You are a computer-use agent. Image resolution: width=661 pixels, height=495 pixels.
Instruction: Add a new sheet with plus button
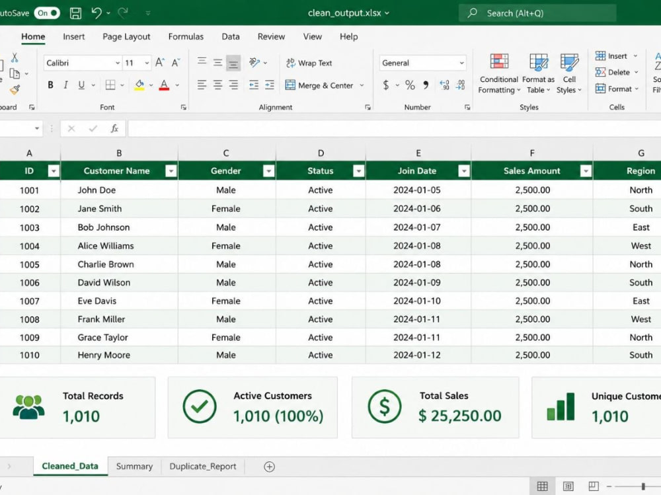[270, 467]
